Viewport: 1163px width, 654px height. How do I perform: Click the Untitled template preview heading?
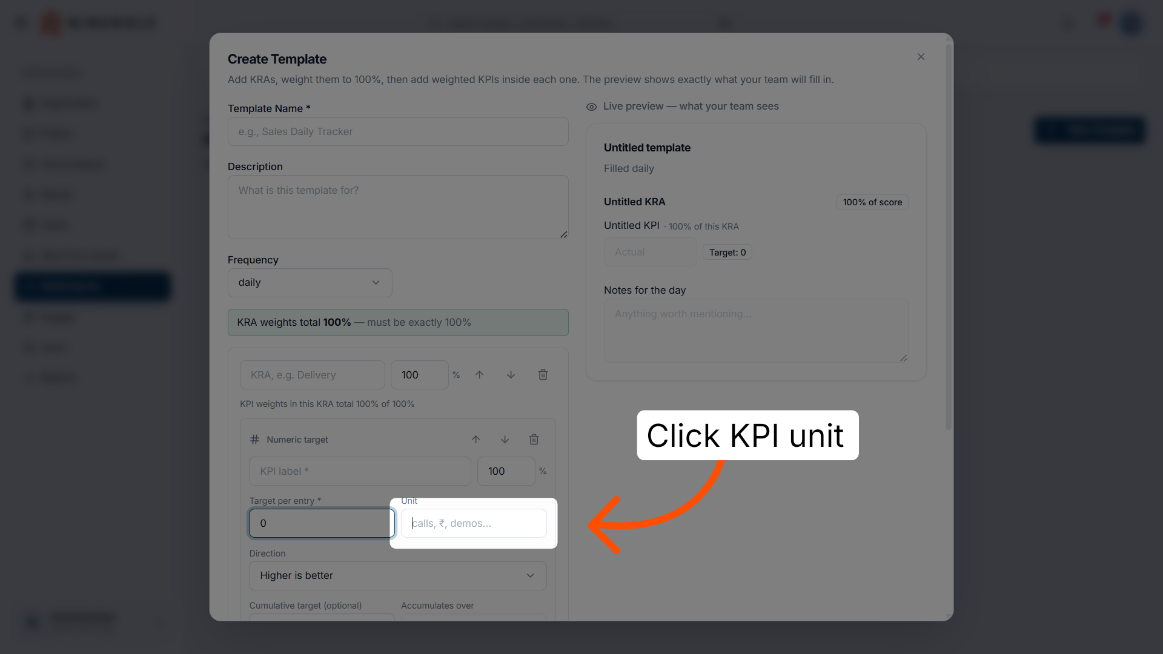647,148
